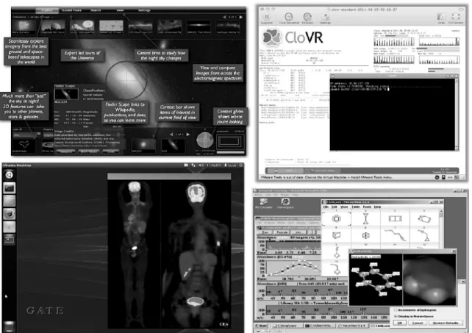Screen dimensions: 472x333
Task: Click the vertical scrollbar of the CloVR terminal
Action: tap(457, 114)
